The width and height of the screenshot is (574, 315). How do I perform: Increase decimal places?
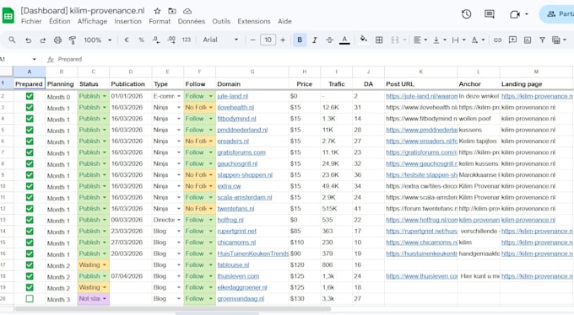point(171,40)
